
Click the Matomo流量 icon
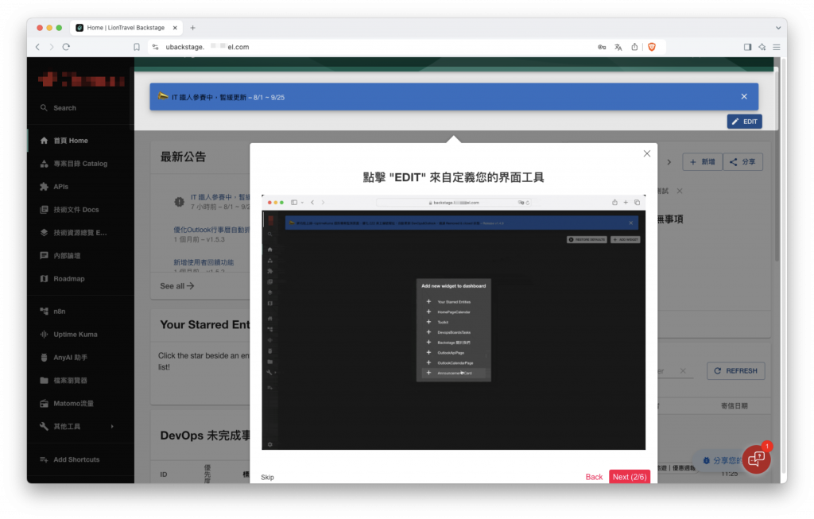pos(45,403)
